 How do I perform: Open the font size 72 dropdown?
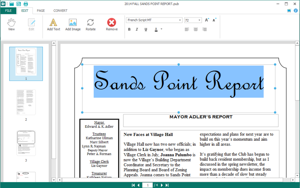coord(199,20)
